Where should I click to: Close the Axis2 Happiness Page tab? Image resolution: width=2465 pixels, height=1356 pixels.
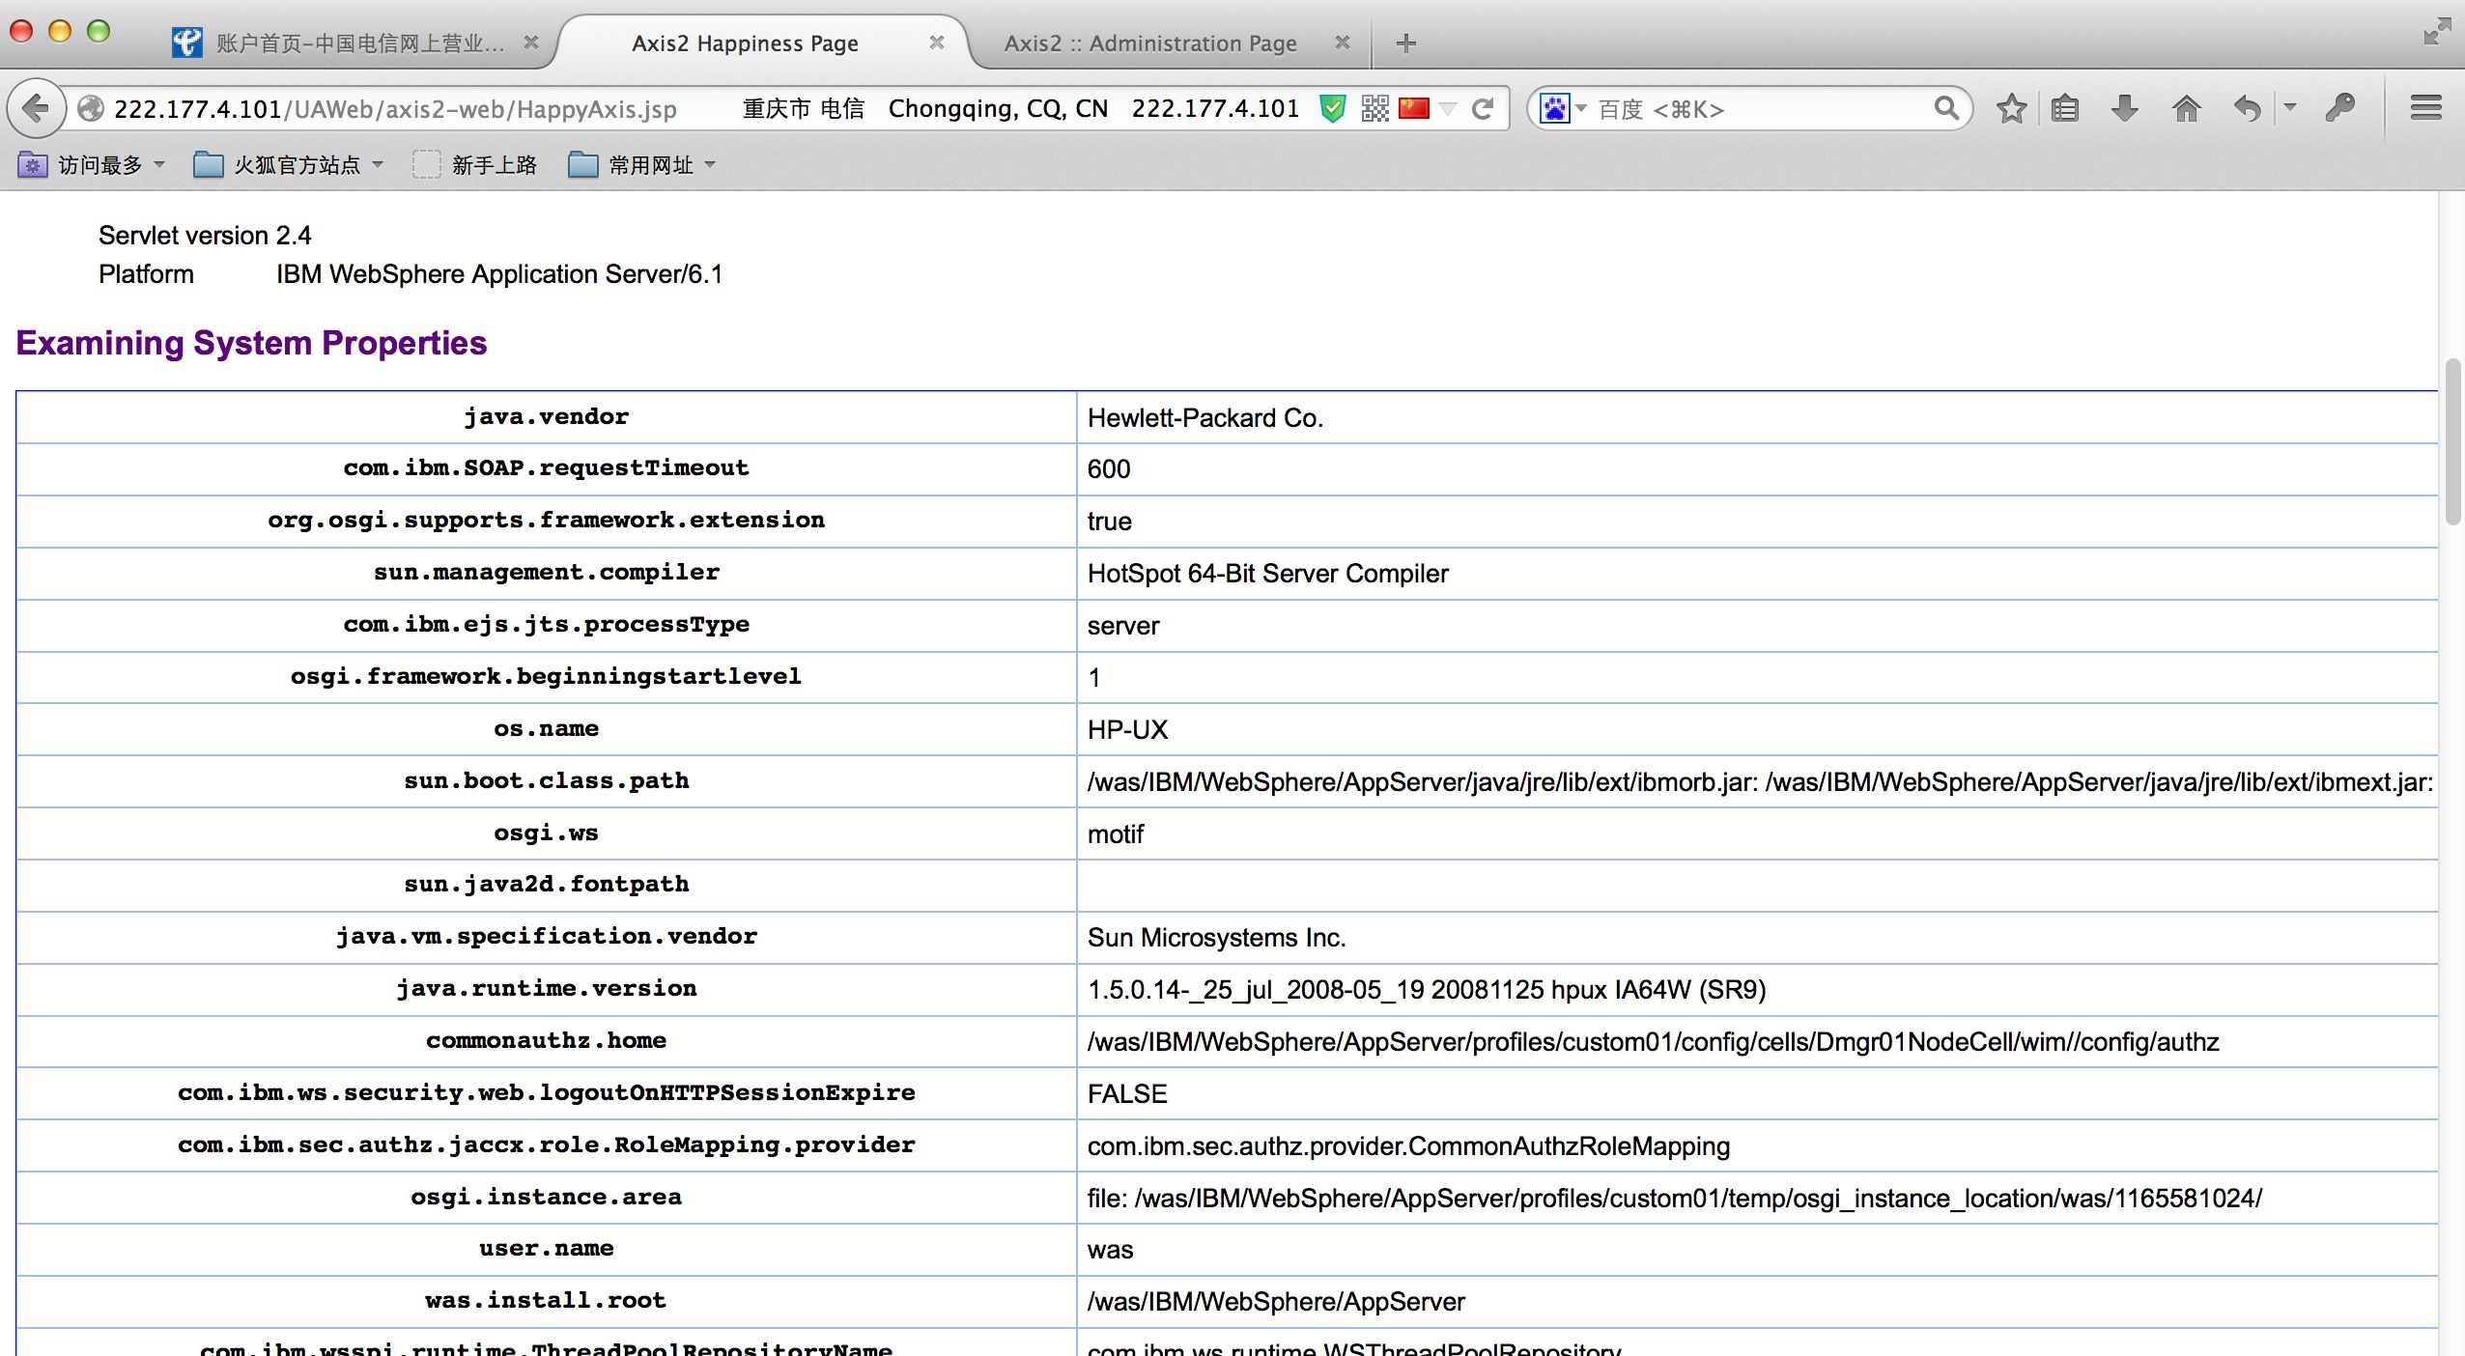coord(936,42)
